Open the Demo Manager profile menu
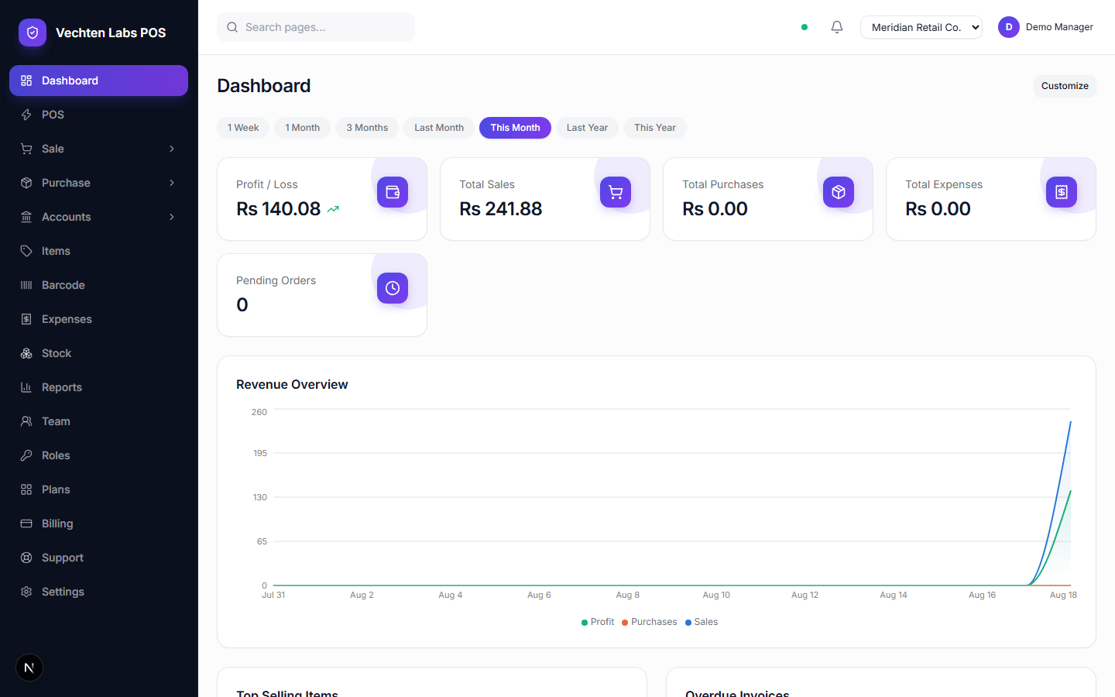This screenshot has width=1115, height=697. pos(1045,27)
